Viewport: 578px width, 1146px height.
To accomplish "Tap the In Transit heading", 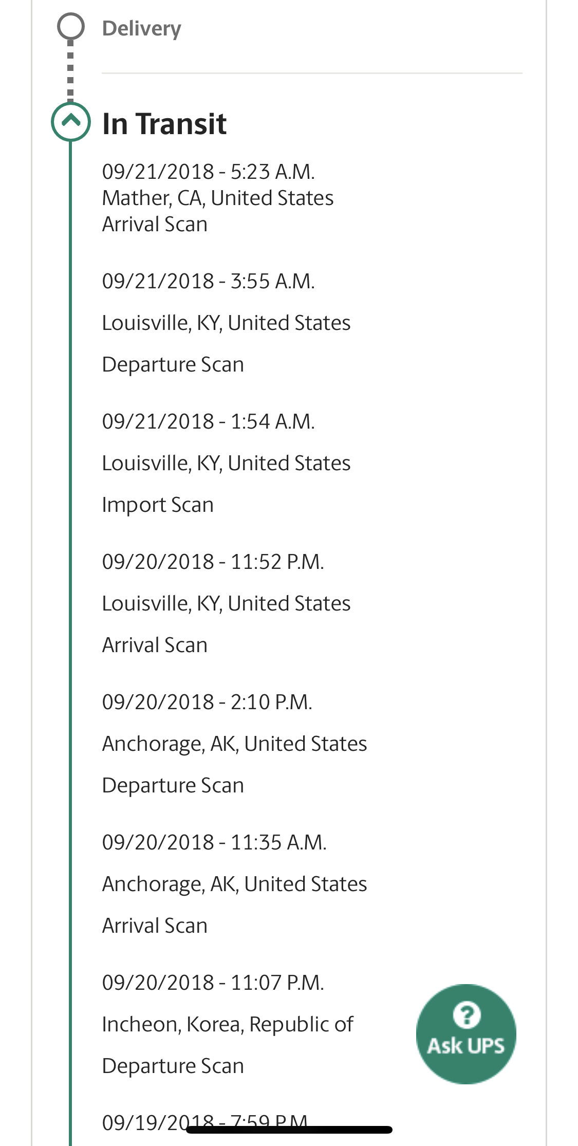I will pyautogui.click(x=164, y=124).
